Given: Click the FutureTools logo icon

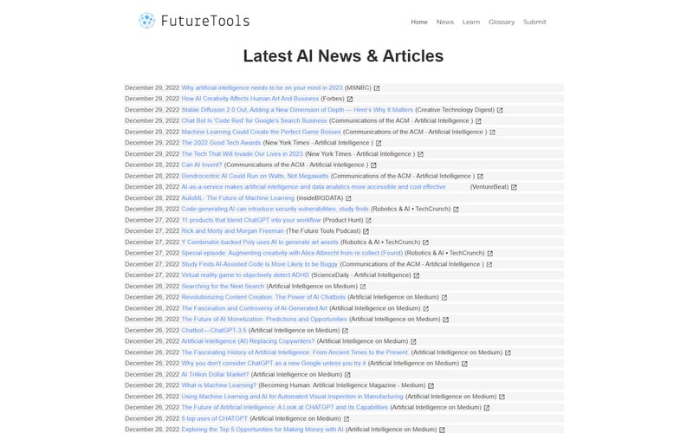Looking at the screenshot, I should point(146,20).
